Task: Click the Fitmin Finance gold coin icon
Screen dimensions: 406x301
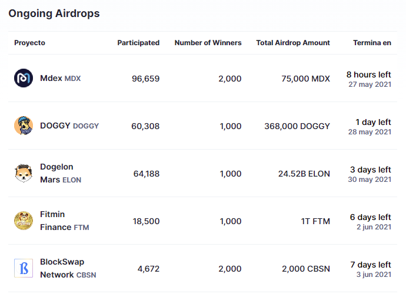Action: pos(24,221)
